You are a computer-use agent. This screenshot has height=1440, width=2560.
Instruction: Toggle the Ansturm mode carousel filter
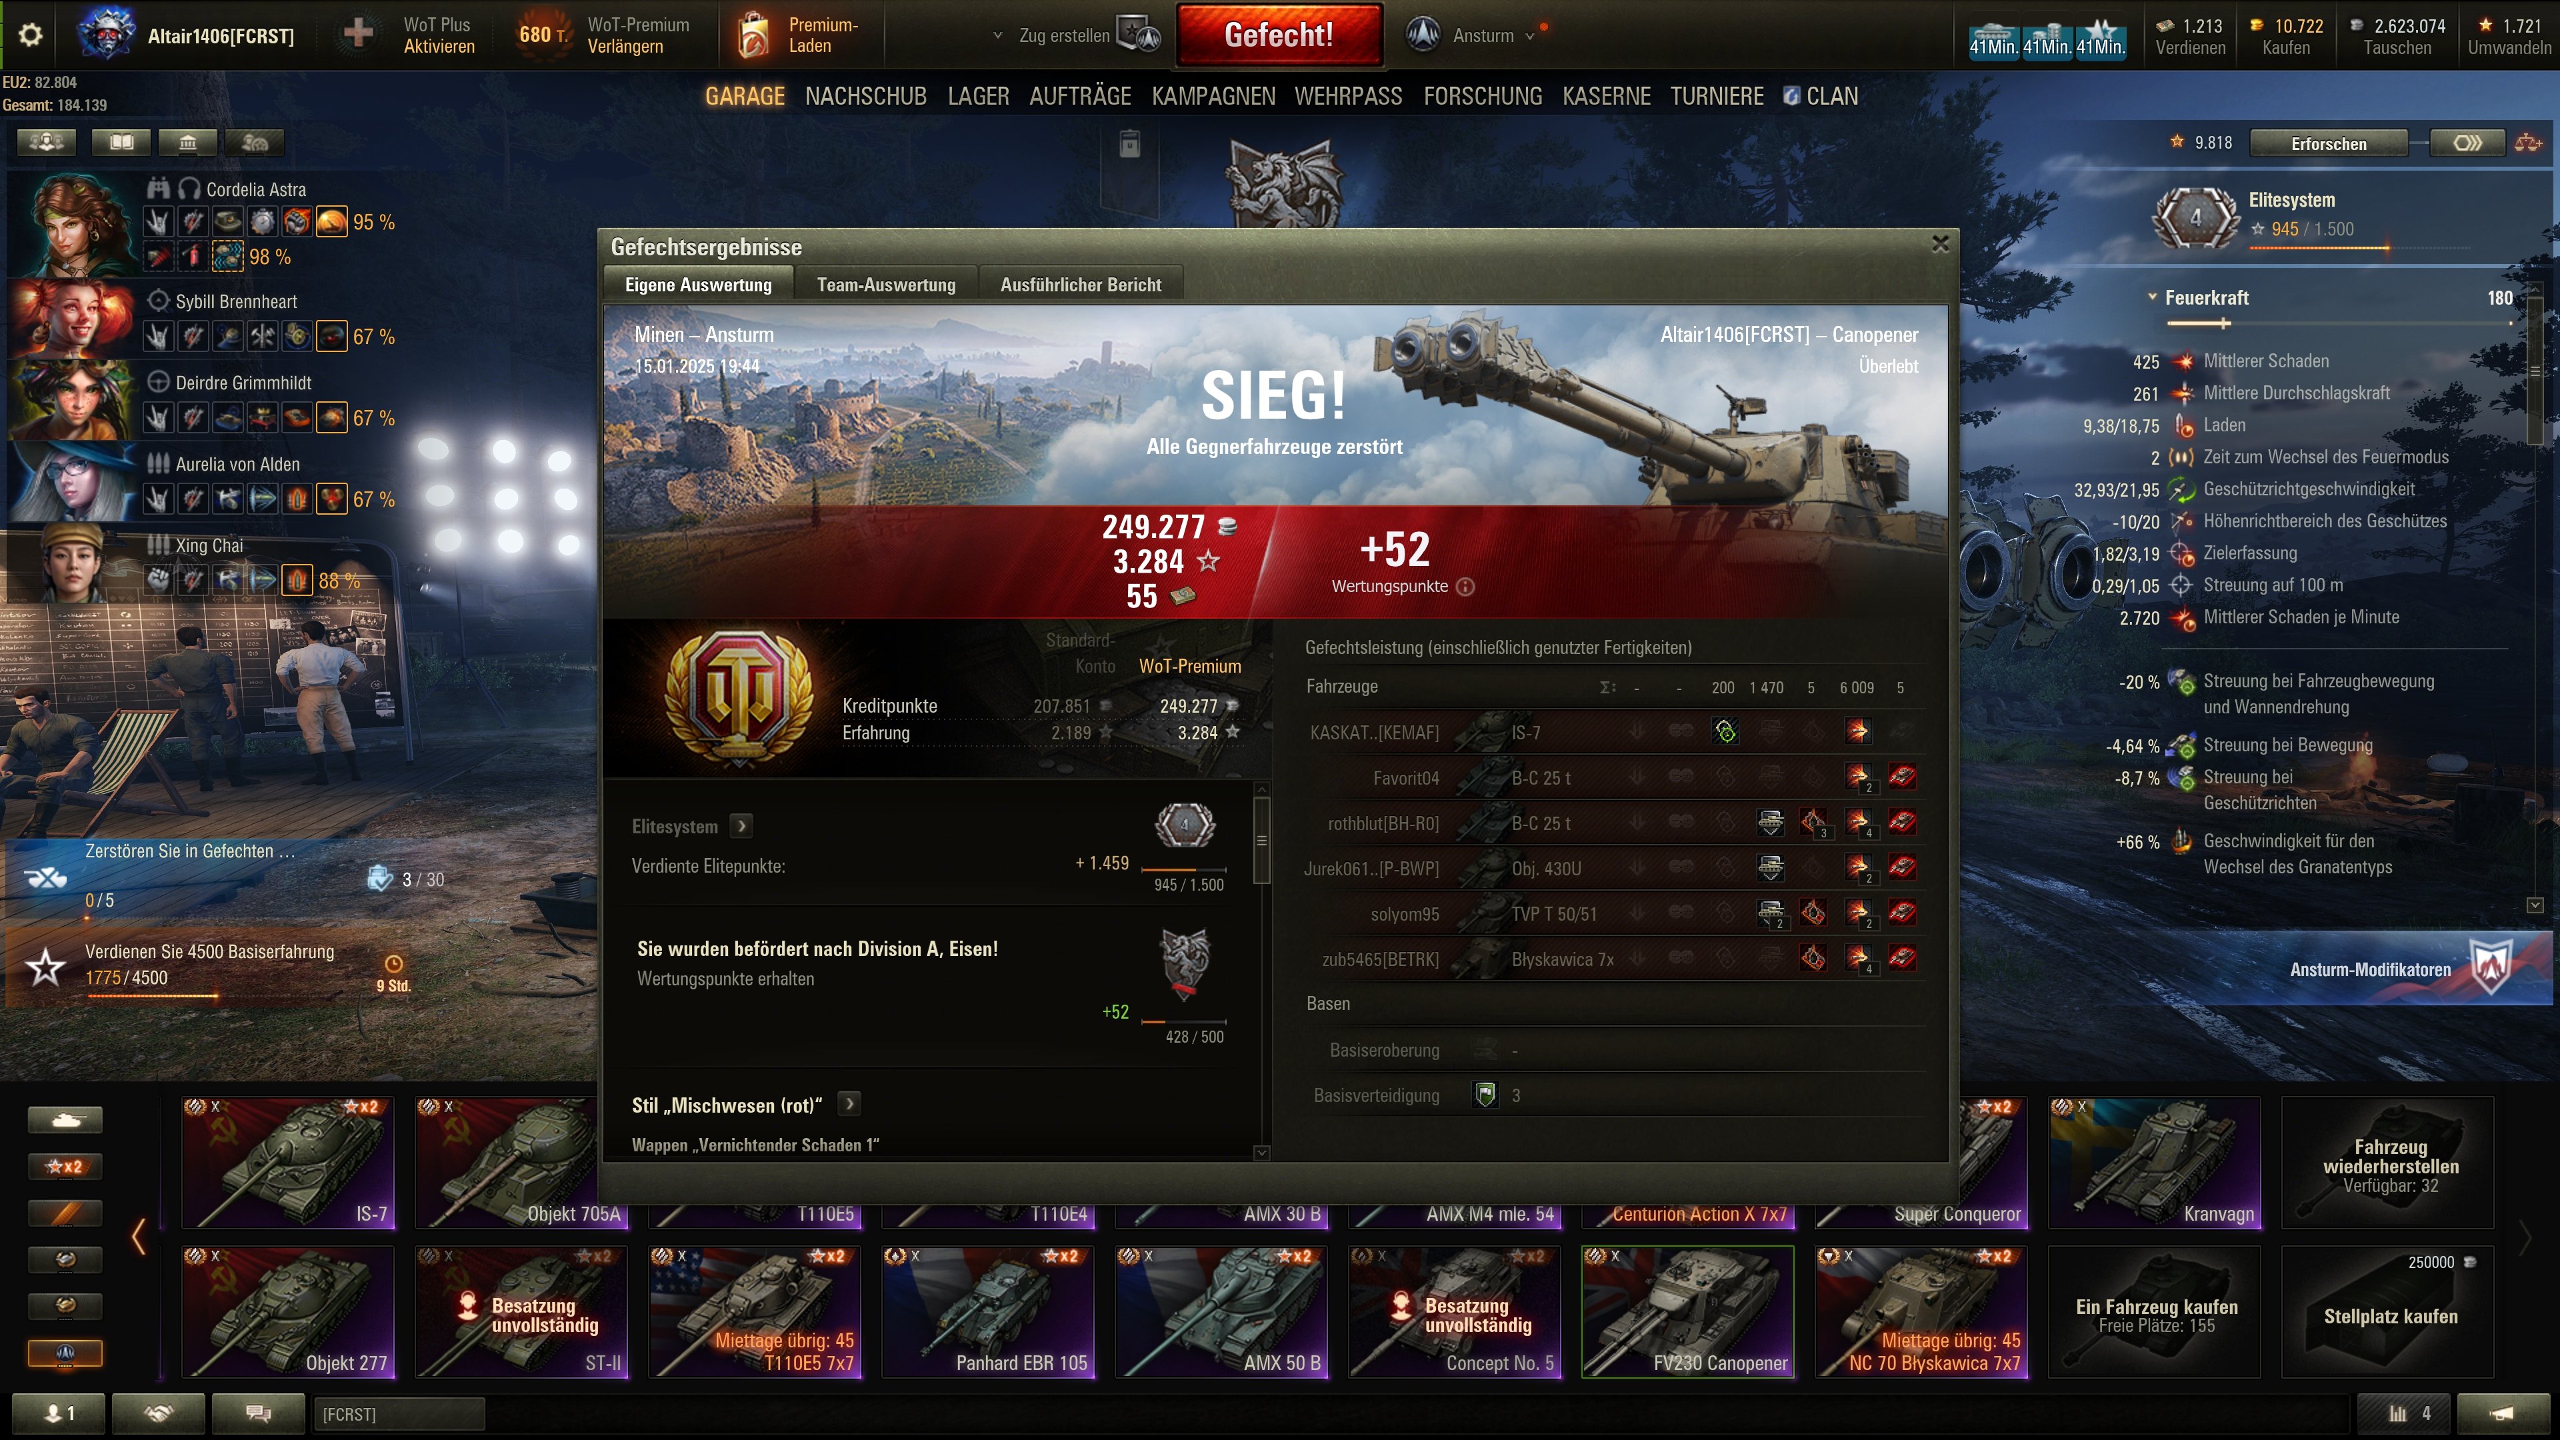[x=65, y=1353]
